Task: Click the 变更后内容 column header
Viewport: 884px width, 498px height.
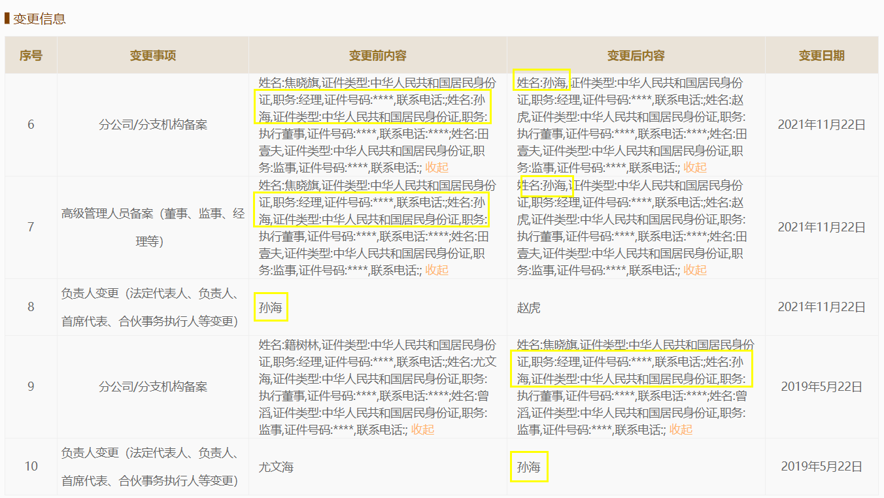Action: tap(636, 56)
